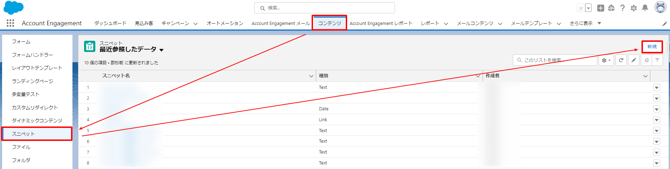Viewport: 670px width, 169px height.
Task: Open row 8 actions dropdown
Action: (x=657, y=163)
